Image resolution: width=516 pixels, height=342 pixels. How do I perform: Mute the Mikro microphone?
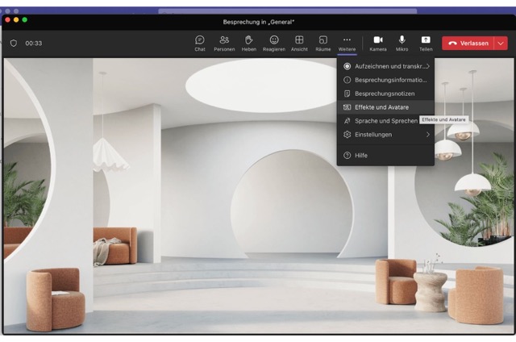tap(402, 44)
